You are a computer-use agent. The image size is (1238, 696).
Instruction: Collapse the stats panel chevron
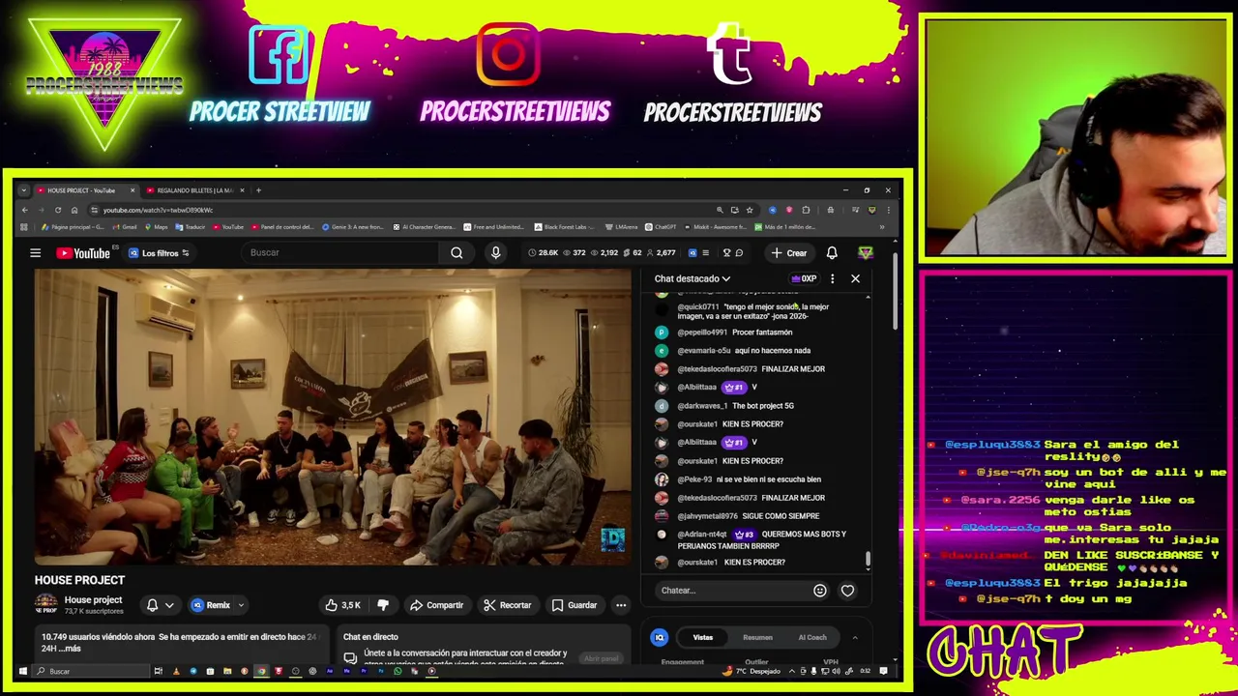(x=854, y=637)
